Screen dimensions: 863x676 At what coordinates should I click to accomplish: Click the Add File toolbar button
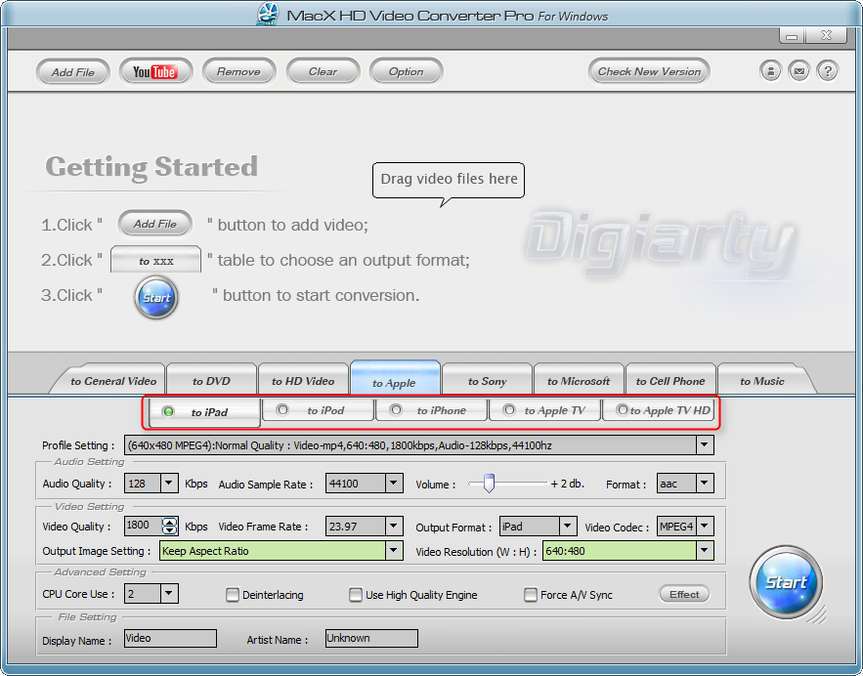pyautogui.click(x=73, y=72)
